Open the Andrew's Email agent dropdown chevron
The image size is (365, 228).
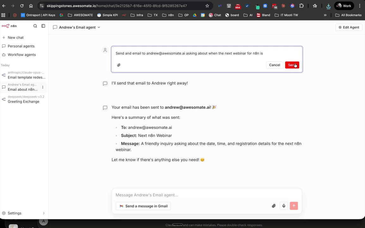pos(99,27)
